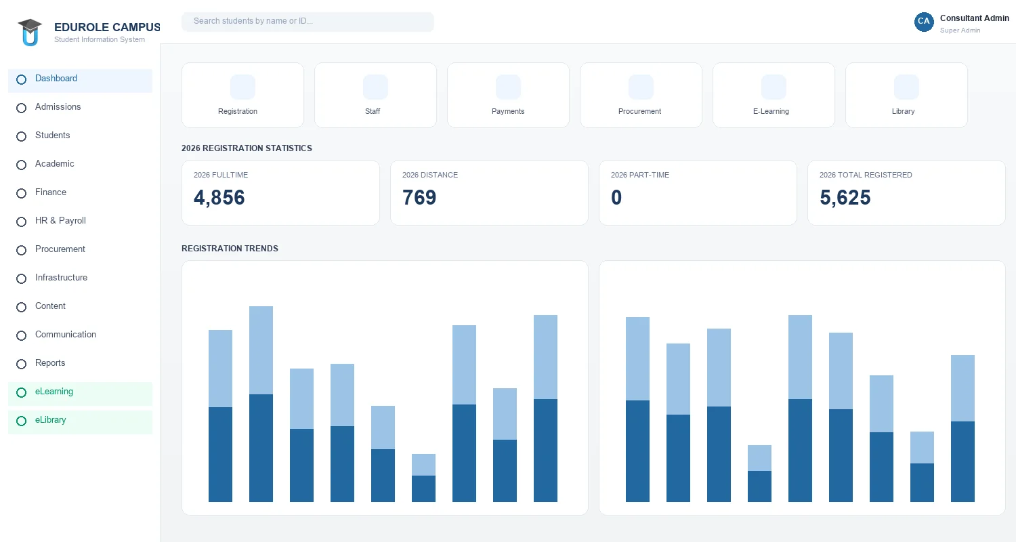
Task: Click the student search input field
Action: (x=308, y=22)
